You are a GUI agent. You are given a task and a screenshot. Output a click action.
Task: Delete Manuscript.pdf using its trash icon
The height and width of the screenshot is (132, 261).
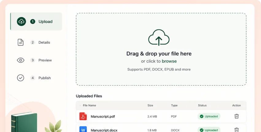click(x=236, y=116)
